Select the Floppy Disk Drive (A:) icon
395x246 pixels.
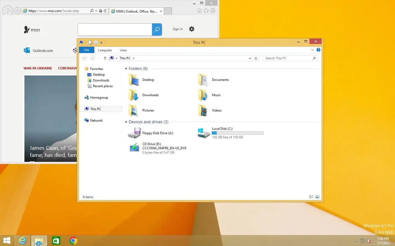pyautogui.click(x=134, y=133)
